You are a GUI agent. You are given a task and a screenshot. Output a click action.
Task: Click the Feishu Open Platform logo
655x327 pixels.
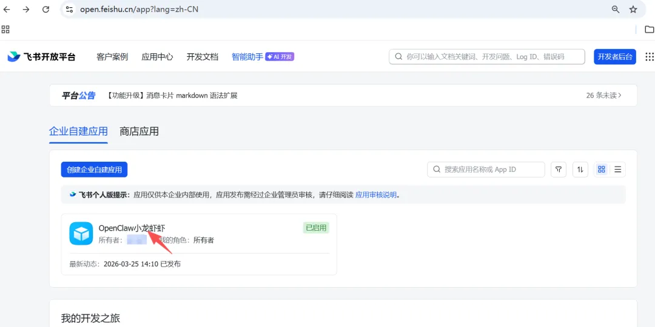[x=41, y=57]
